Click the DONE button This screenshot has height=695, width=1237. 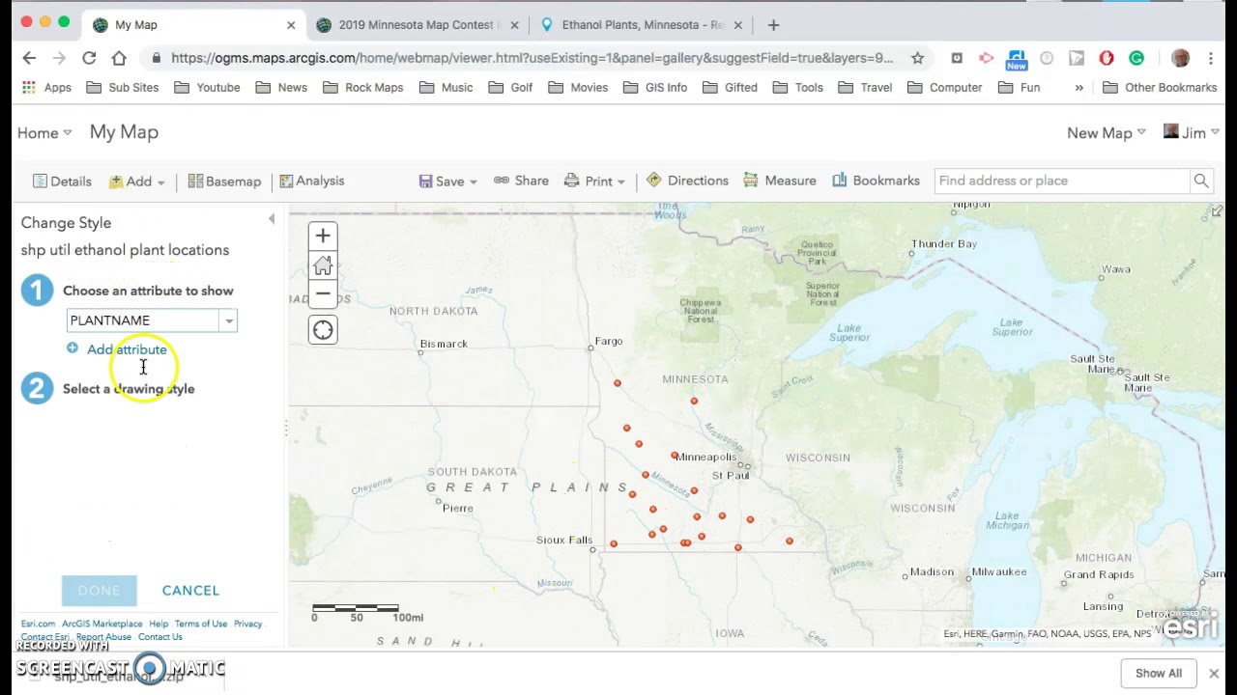100,591
